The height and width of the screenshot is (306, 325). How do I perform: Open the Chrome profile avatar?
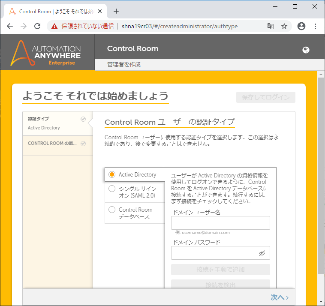point(301,26)
